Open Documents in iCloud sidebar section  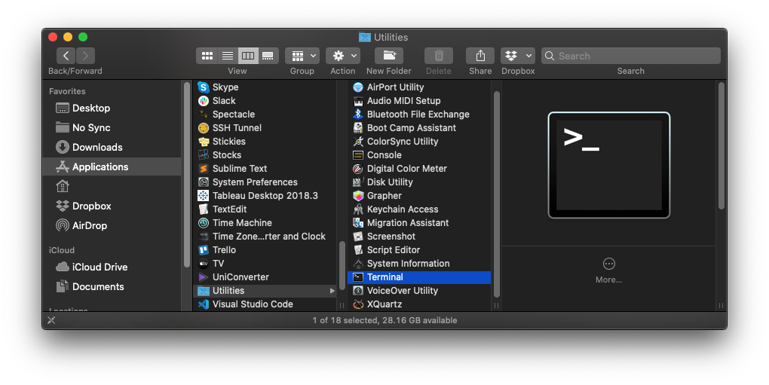pos(112,286)
